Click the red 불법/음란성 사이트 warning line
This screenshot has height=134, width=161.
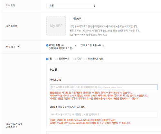[91, 93]
